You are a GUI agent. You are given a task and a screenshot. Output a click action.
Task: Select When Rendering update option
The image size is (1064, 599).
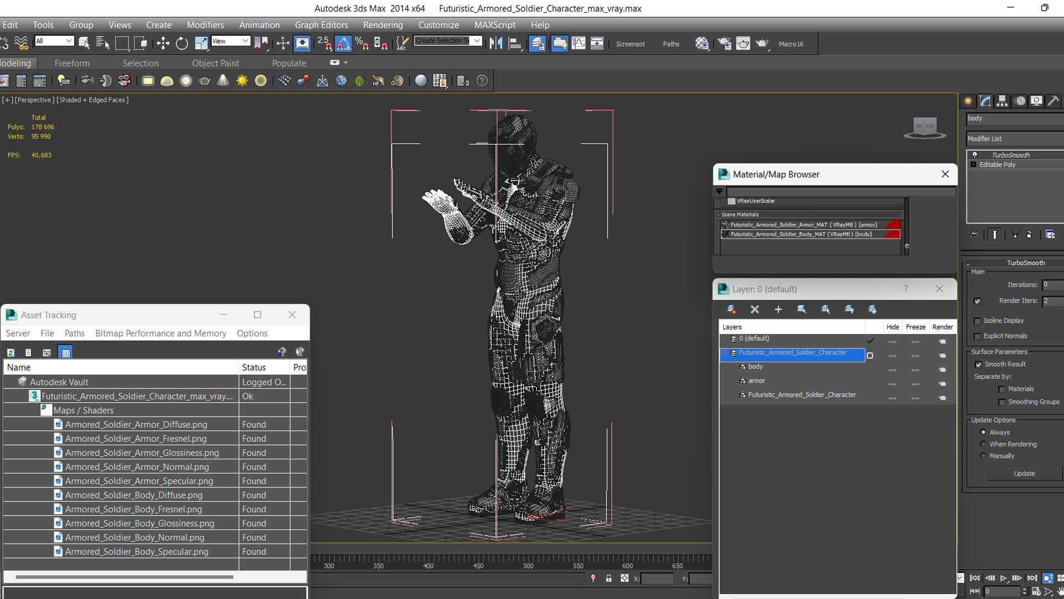tap(983, 444)
